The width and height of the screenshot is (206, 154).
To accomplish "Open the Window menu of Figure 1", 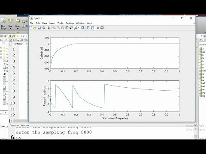I will [x=80, y=23].
